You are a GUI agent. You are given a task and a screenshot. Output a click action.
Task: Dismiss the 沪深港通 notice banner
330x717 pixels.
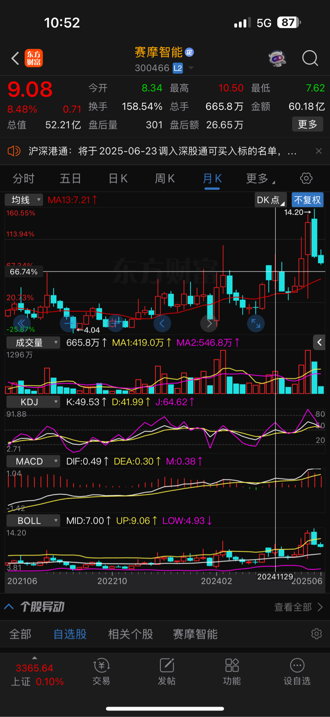click(x=318, y=151)
